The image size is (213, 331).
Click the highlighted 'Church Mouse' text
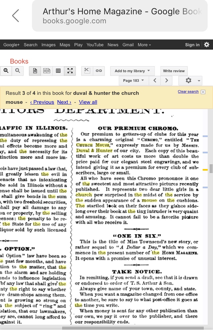pos(93,145)
